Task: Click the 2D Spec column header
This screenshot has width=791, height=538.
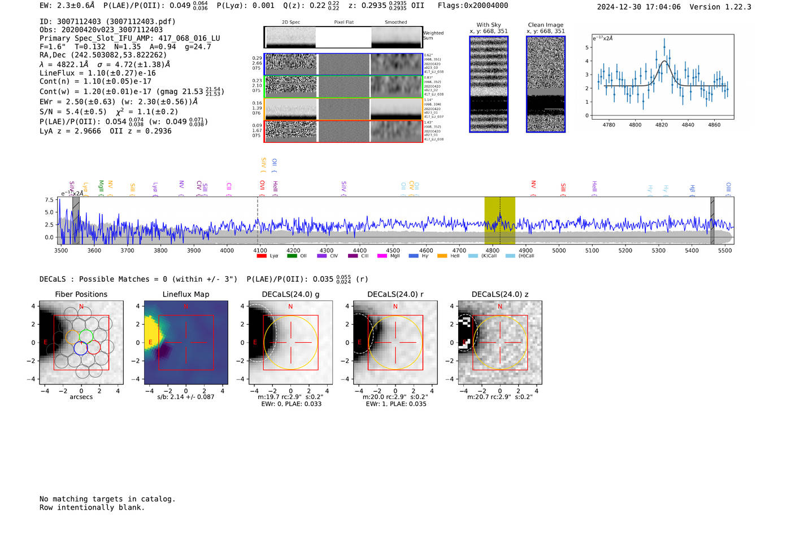Action: coord(291,23)
